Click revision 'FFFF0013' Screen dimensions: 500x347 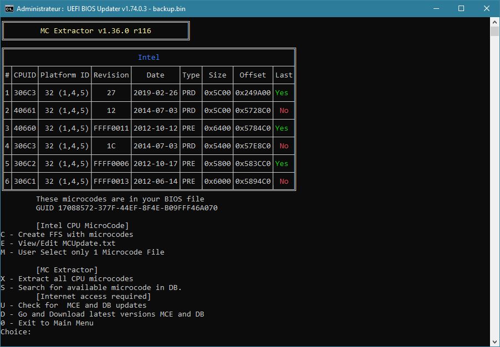(111, 182)
